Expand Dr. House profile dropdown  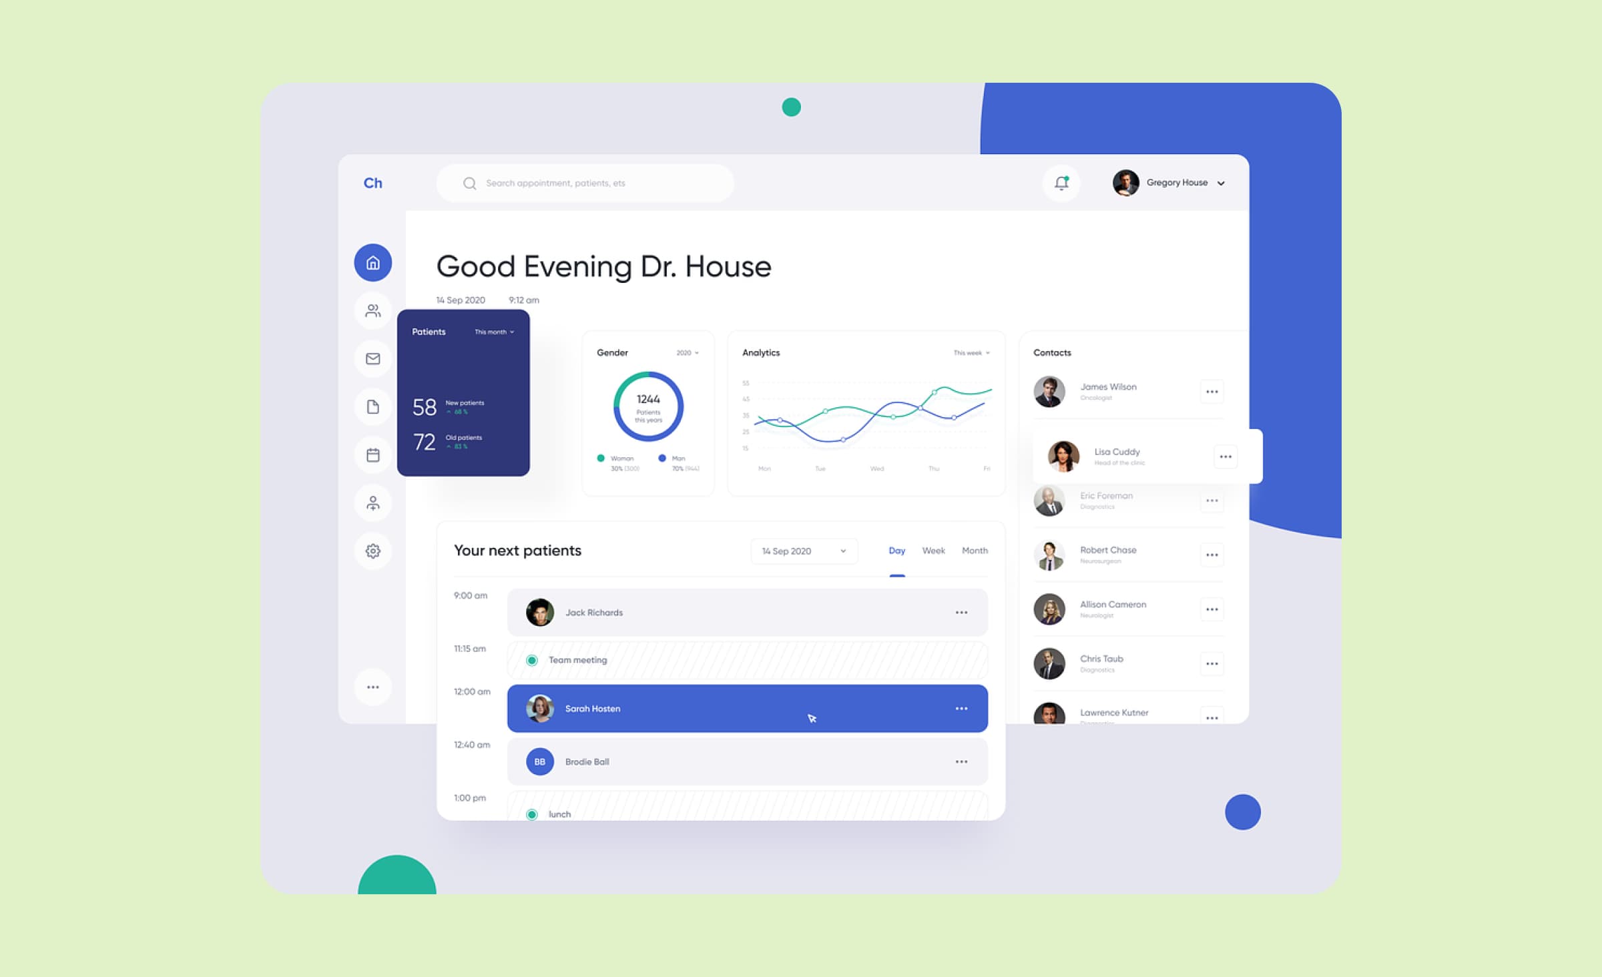(1227, 183)
